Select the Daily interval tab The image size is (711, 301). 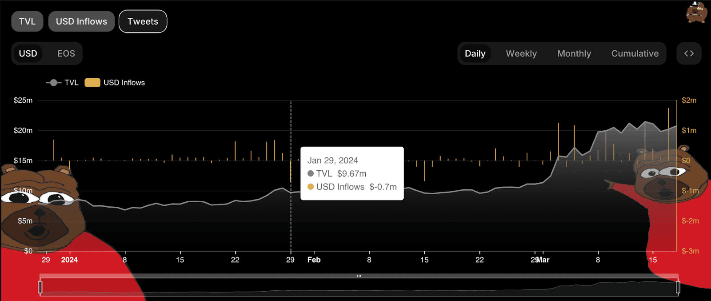click(475, 53)
